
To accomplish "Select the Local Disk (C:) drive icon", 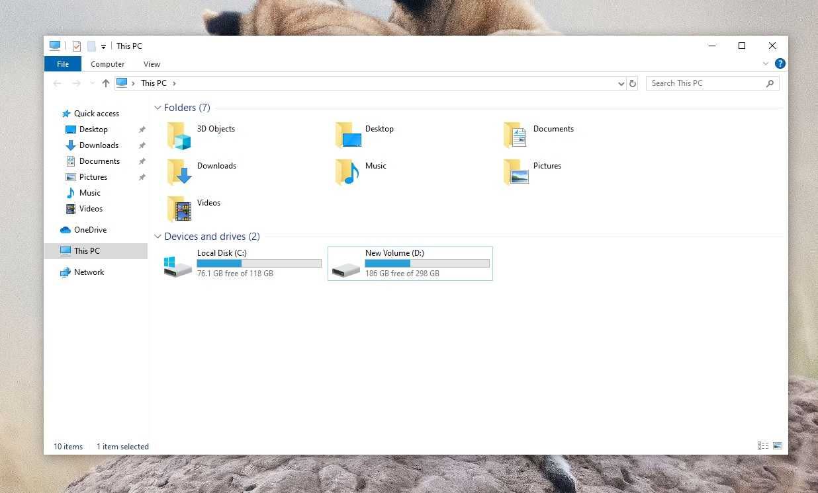I will [178, 266].
